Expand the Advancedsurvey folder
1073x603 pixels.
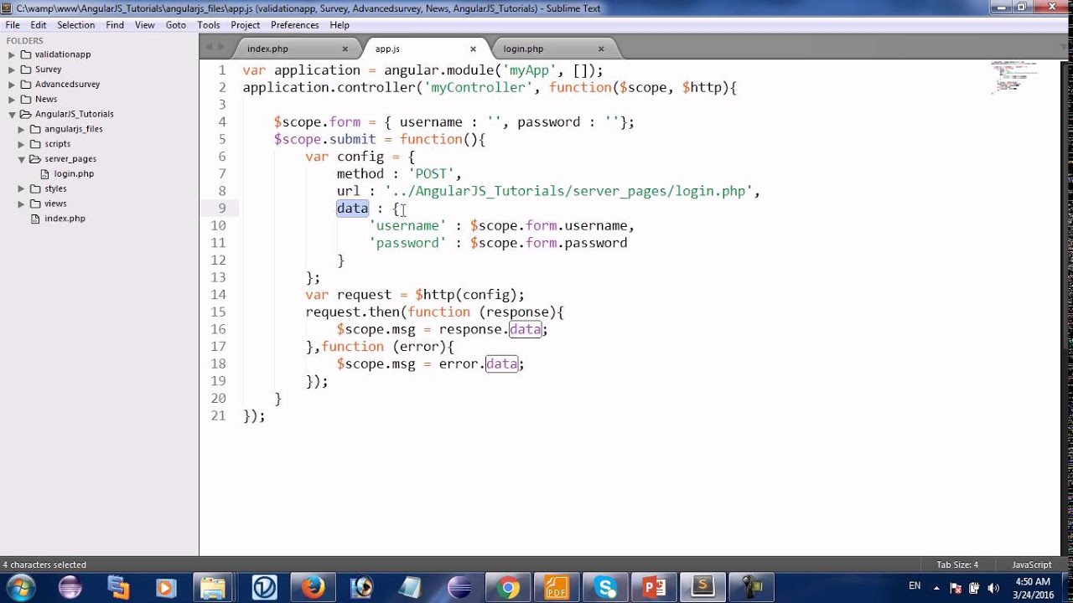click(x=12, y=85)
